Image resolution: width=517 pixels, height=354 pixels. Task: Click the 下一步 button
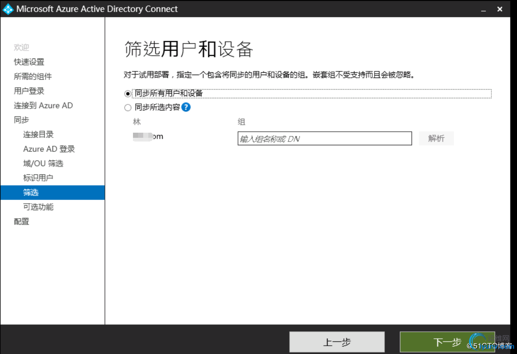447,342
